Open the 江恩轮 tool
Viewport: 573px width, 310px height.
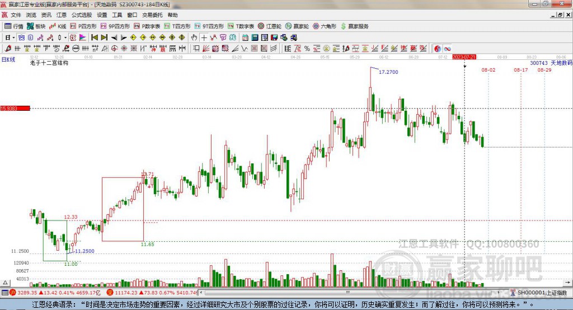[270, 26]
